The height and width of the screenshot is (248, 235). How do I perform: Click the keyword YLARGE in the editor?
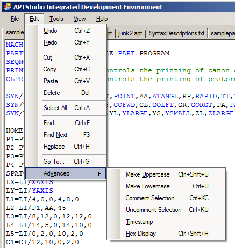(135, 113)
